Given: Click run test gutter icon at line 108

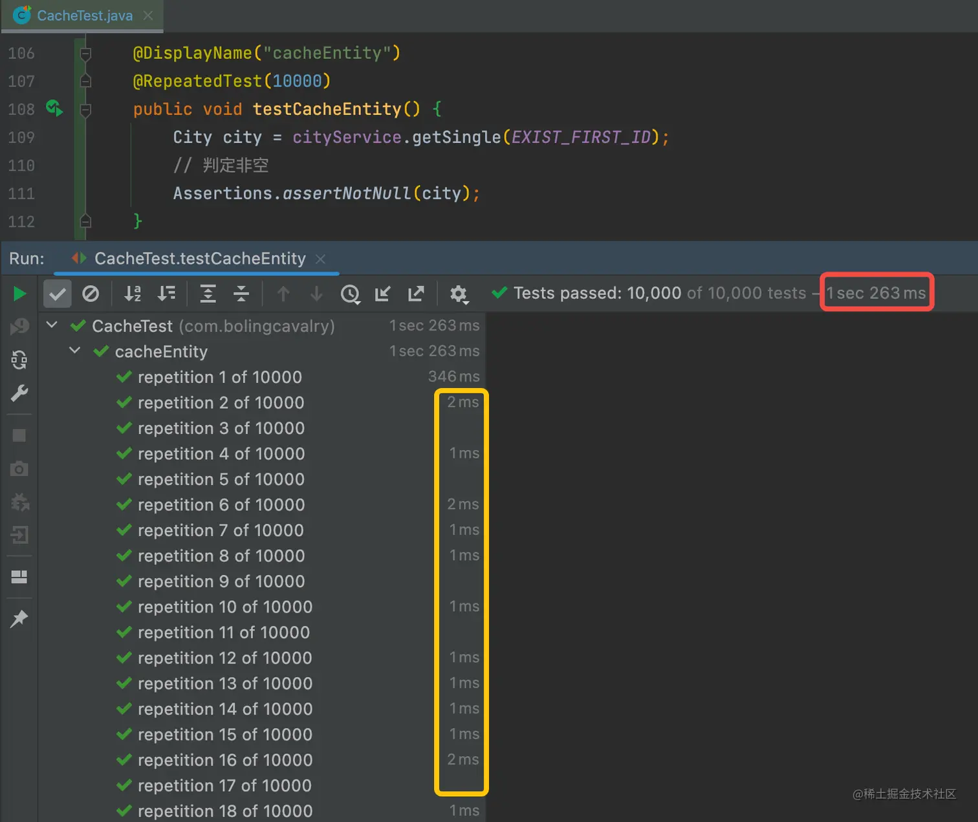Looking at the screenshot, I should tap(54, 108).
